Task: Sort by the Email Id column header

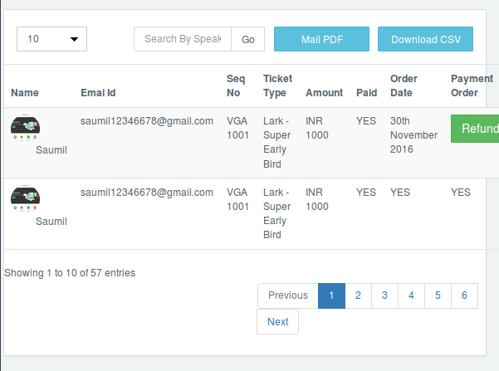Action: (x=98, y=92)
